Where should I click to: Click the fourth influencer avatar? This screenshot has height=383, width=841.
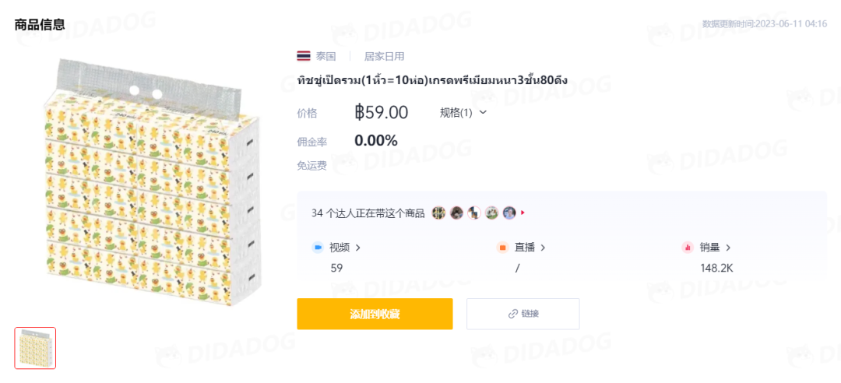pos(492,213)
